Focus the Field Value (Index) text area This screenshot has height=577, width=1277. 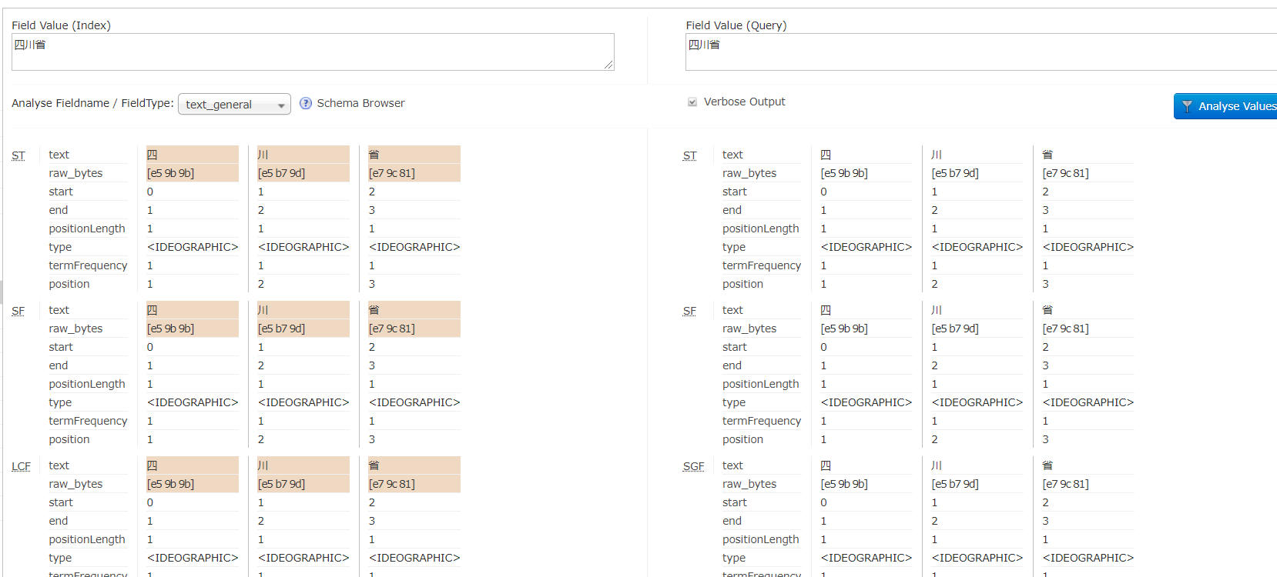coord(313,52)
